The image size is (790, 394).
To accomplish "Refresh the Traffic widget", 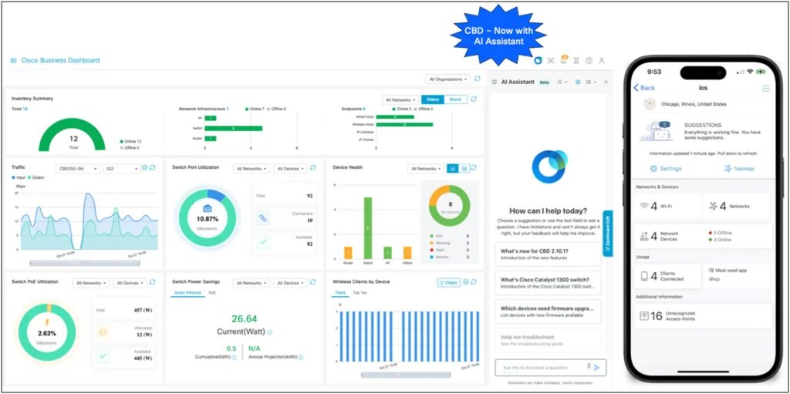I will pyautogui.click(x=153, y=168).
